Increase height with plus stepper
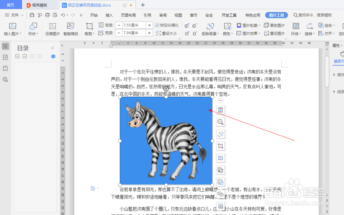This screenshot has height=215, width=344. [x=149, y=25]
